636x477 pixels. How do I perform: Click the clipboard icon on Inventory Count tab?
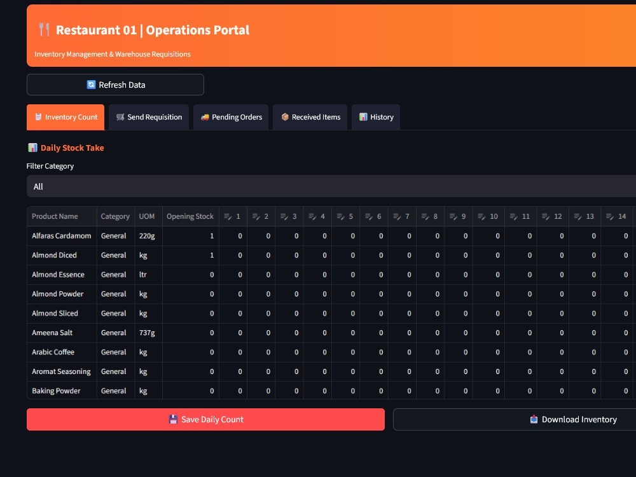click(x=39, y=117)
